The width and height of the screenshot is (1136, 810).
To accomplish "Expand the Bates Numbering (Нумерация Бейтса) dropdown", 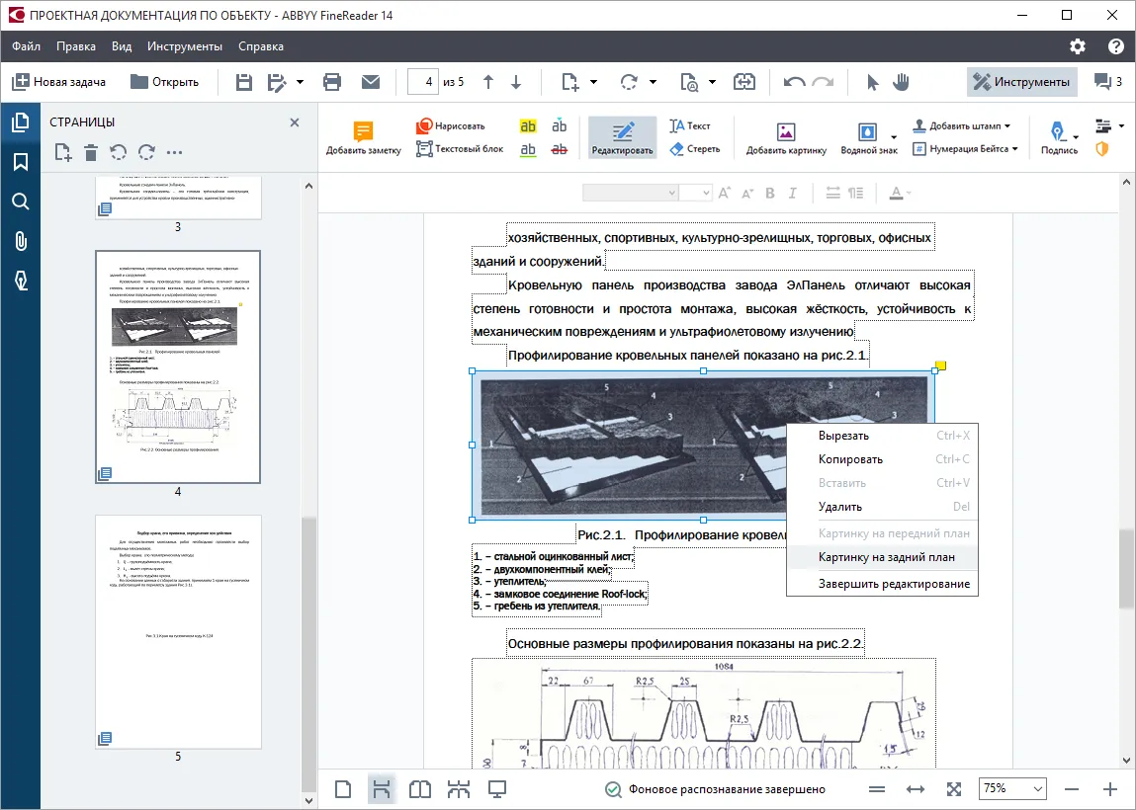I will pyautogui.click(x=966, y=149).
